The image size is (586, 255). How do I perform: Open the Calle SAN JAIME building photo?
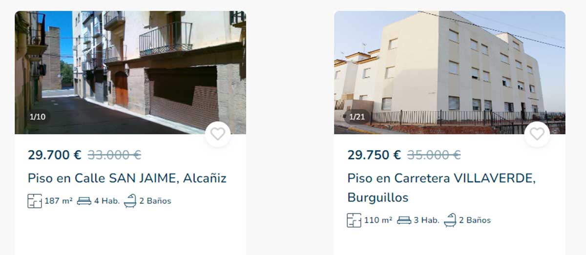[130, 72]
